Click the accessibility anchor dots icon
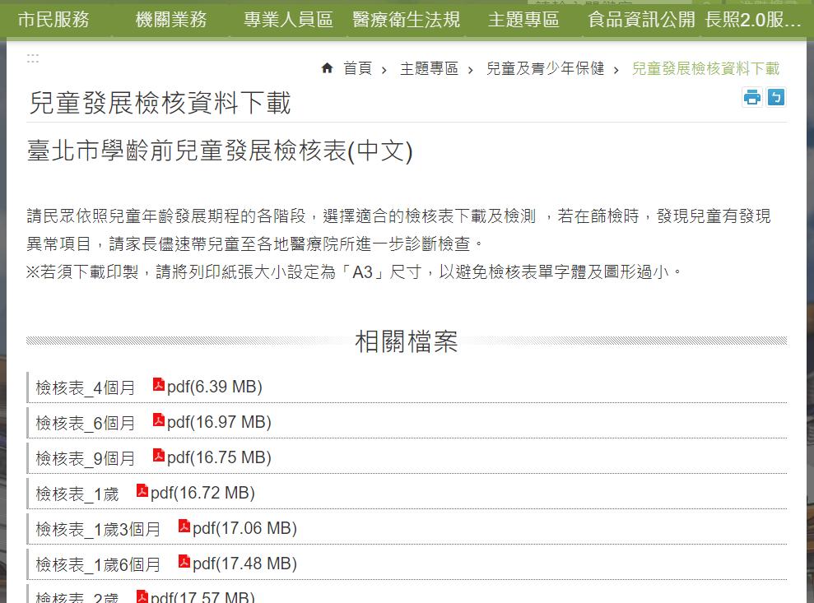This screenshot has height=603, width=814. coord(33,58)
